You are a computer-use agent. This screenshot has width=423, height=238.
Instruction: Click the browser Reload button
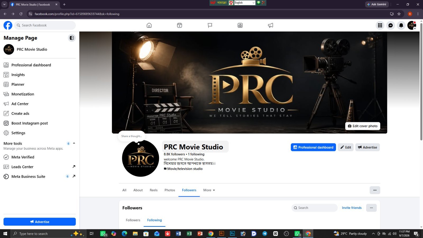tap(21, 14)
